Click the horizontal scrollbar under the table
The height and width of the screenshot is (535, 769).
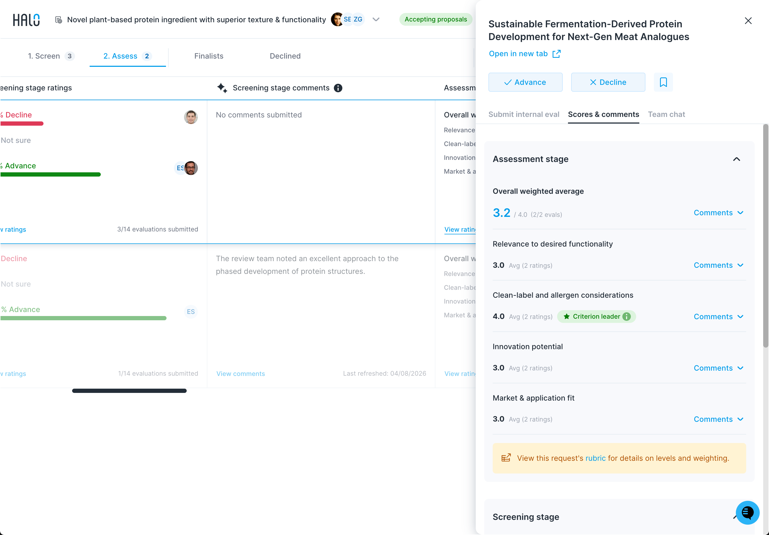click(129, 391)
